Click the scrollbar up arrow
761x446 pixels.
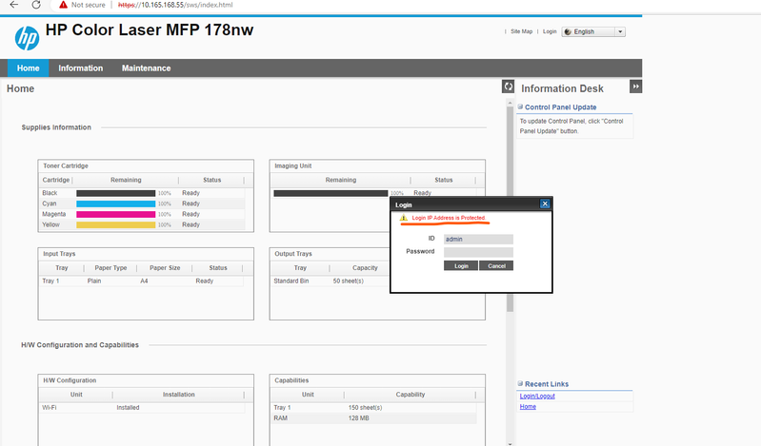point(510,103)
